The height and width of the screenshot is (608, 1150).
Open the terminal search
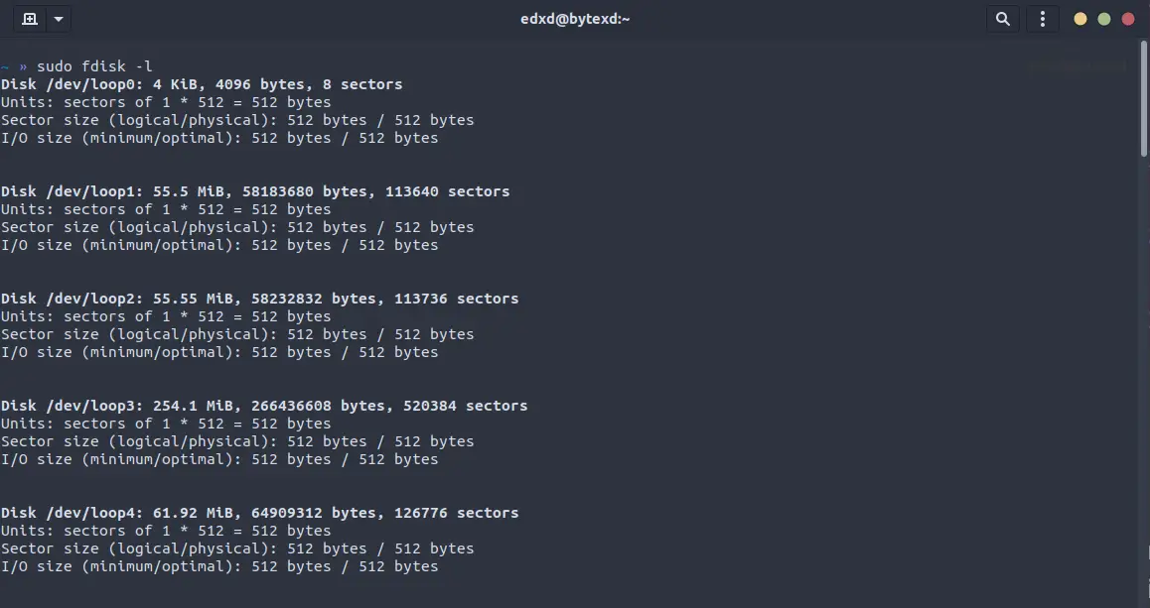coord(1003,19)
